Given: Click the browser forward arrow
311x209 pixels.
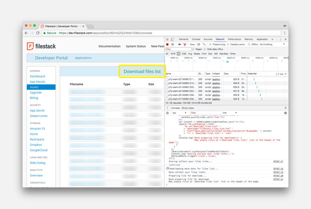Looking at the screenshot, I should pyautogui.click(x=32, y=33).
